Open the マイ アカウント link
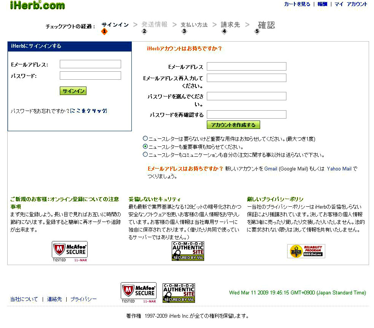The image size is (374, 328). [x=351, y=4]
